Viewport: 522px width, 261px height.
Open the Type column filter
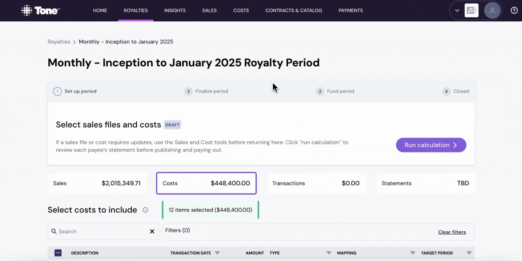(x=329, y=253)
